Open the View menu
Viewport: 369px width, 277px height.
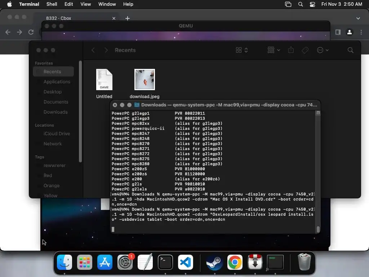tap(85, 4)
